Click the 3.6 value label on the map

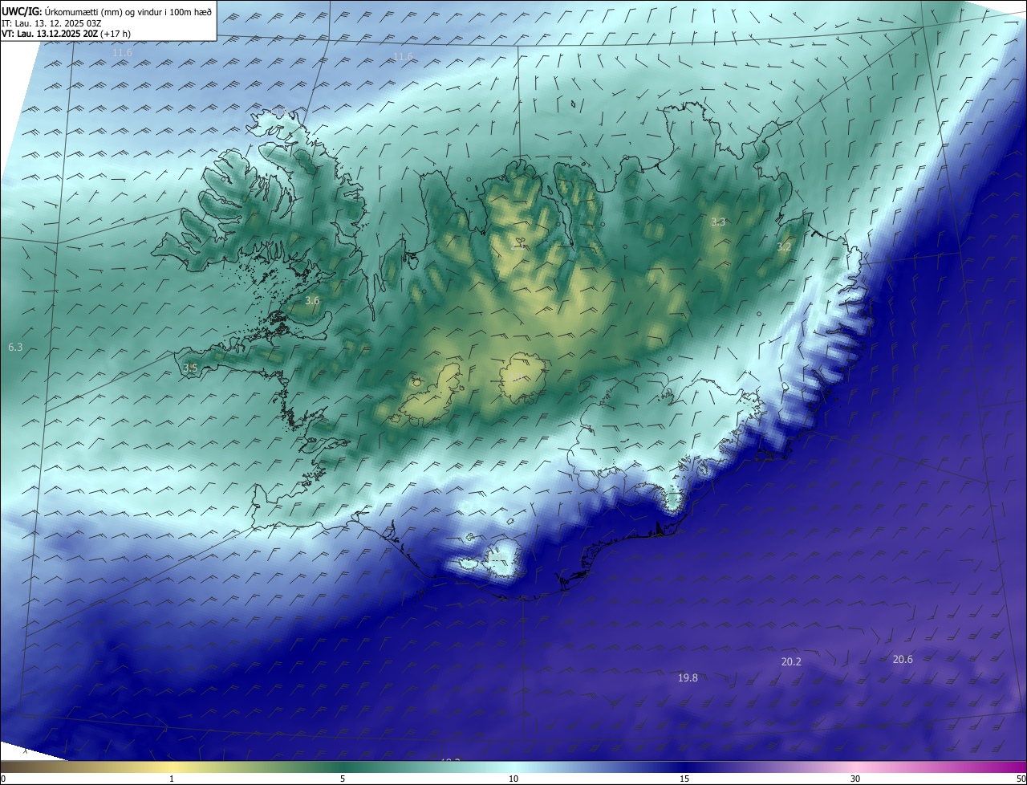(312, 300)
